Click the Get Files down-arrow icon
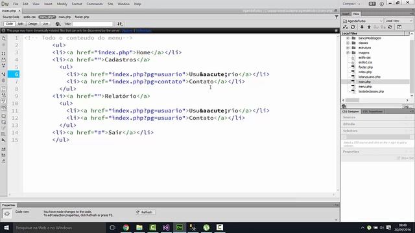 click(362, 27)
